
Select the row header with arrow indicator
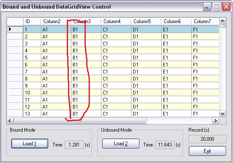15,29
